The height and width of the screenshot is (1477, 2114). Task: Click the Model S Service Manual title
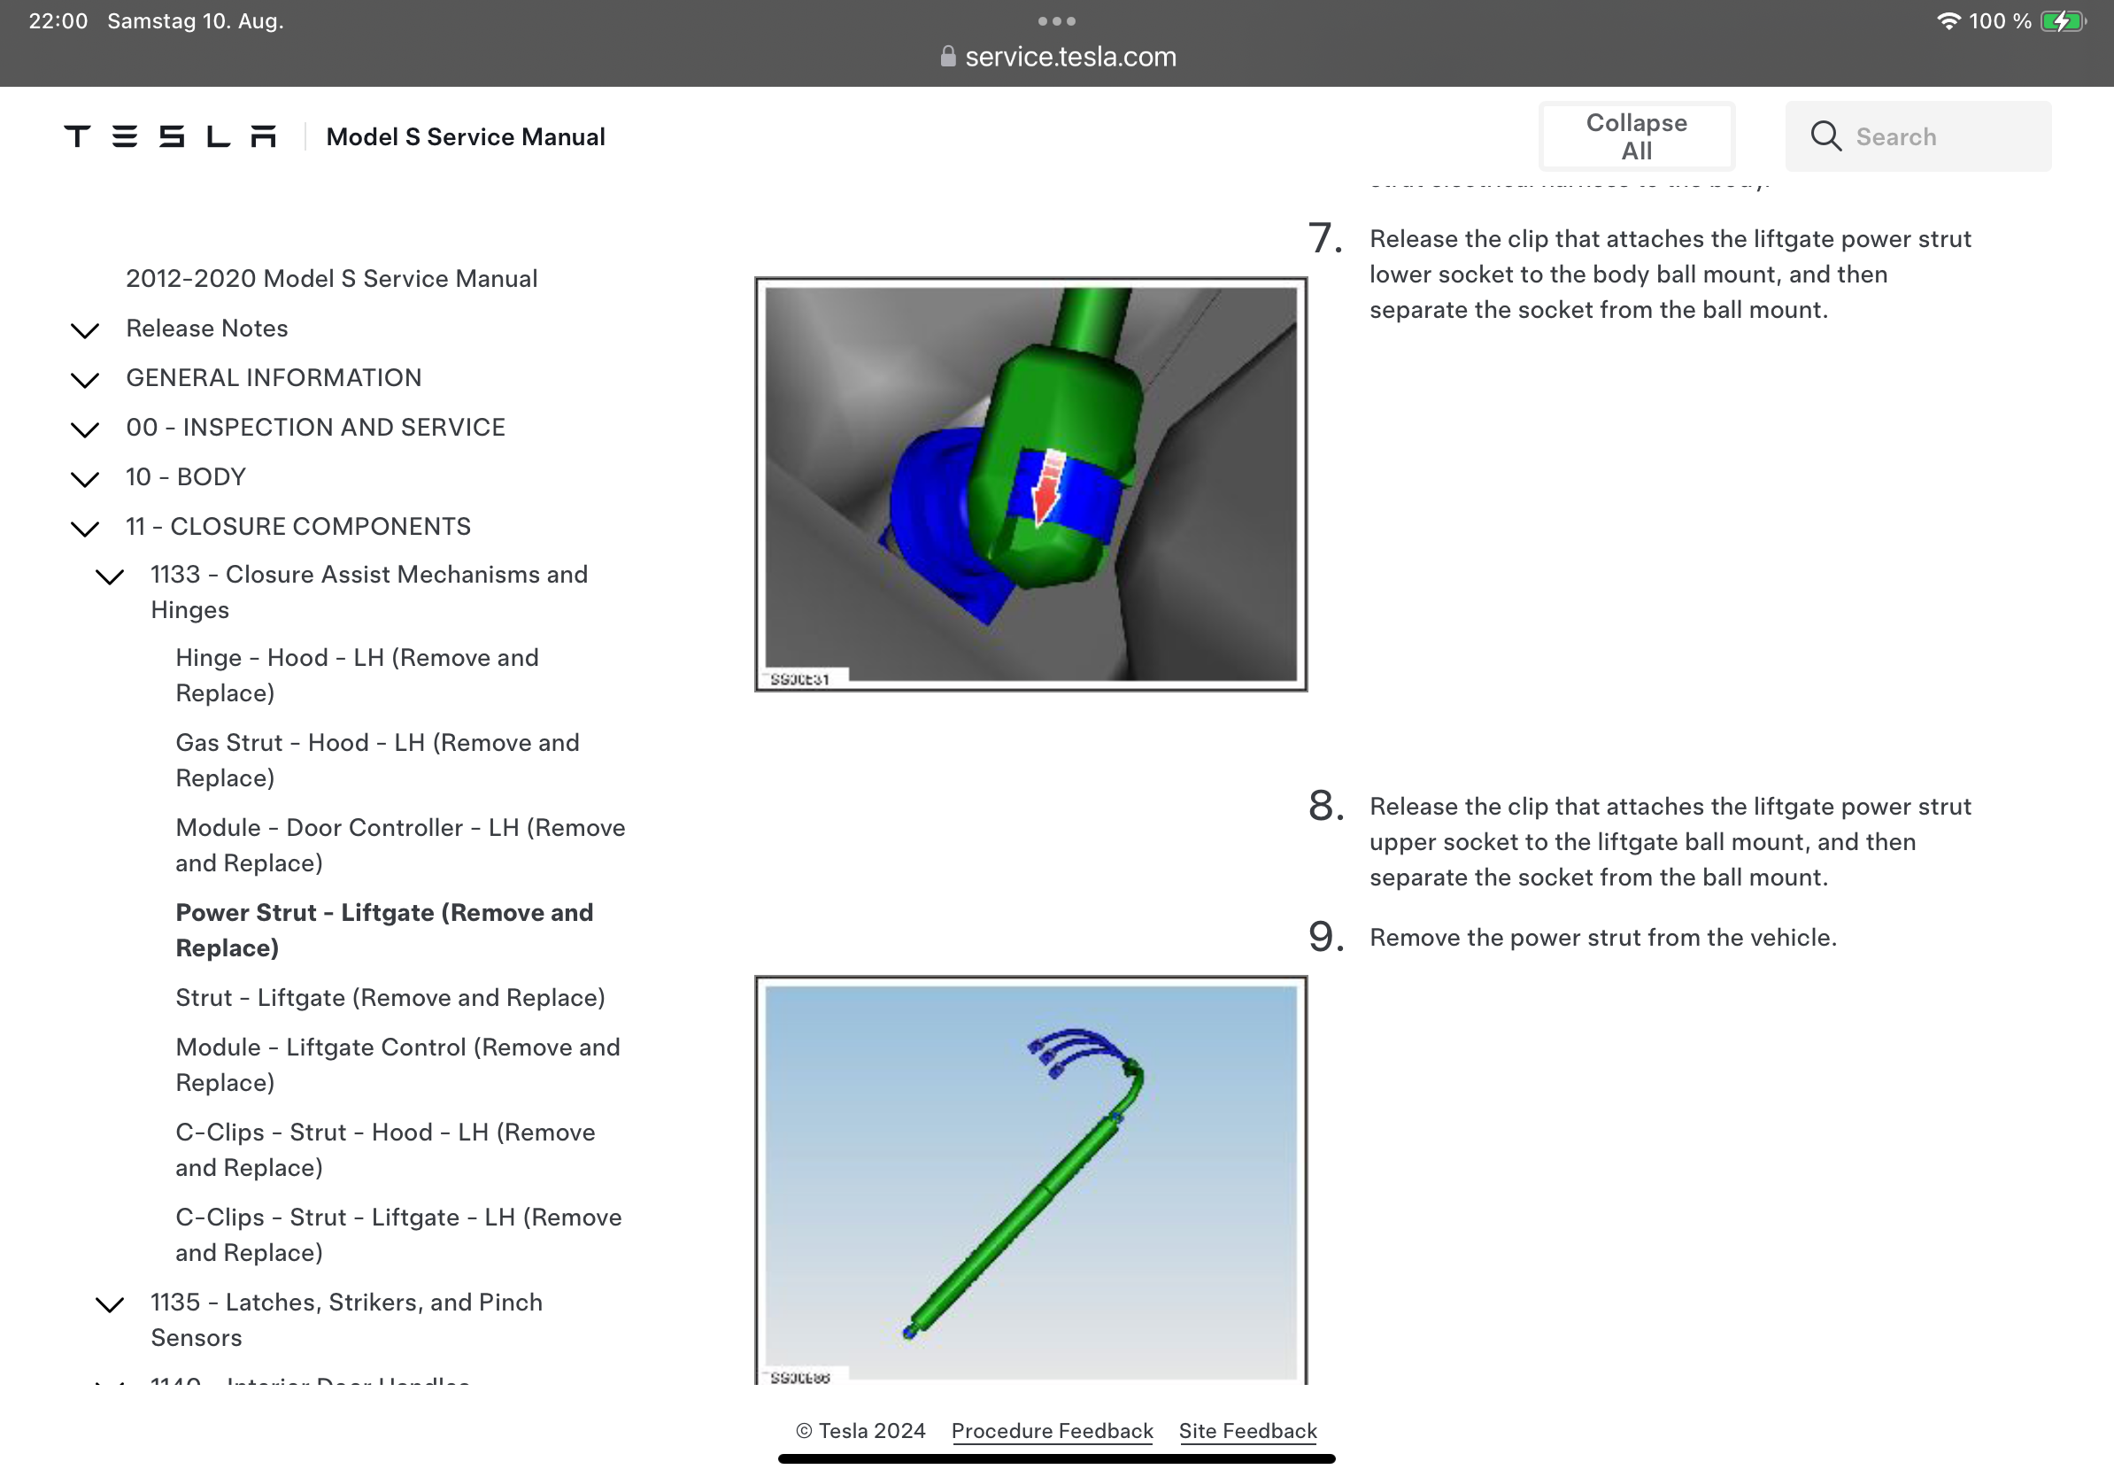466,136
